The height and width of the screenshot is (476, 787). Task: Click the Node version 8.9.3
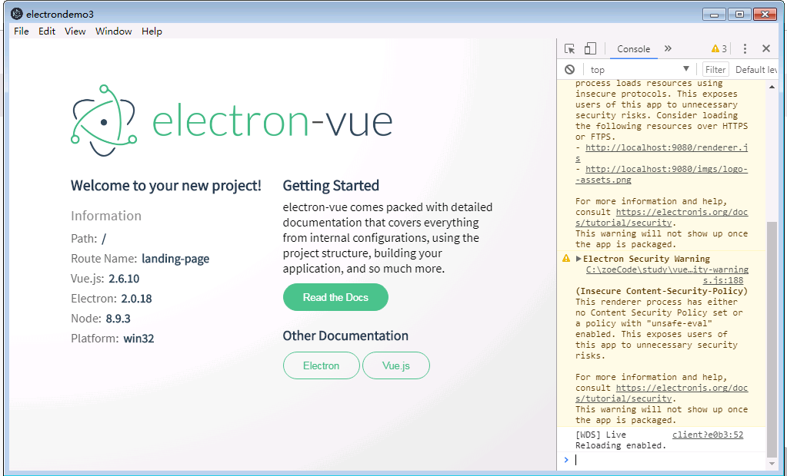point(118,319)
